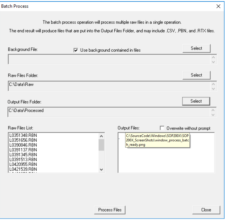226x220 pixels.
Task: Toggle 'Use background contained in files' checkbox
Action: (76, 50)
